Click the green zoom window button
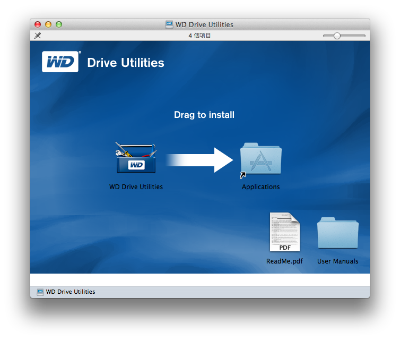 tap(59, 24)
